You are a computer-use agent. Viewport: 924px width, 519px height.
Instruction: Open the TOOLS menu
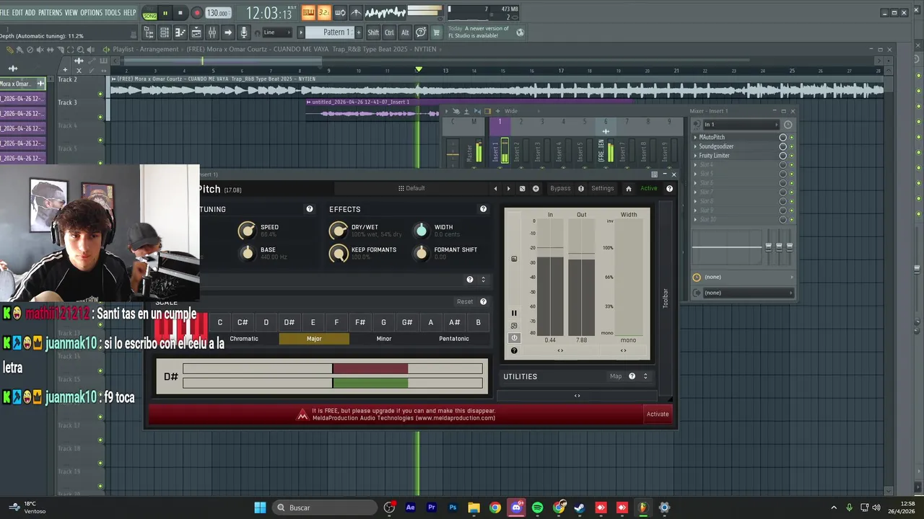point(113,13)
